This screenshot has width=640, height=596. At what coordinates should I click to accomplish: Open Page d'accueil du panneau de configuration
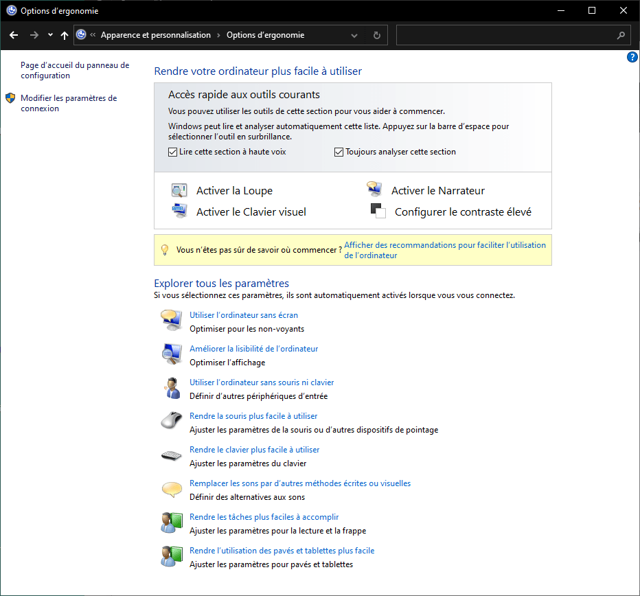click(x=75, y=70)
